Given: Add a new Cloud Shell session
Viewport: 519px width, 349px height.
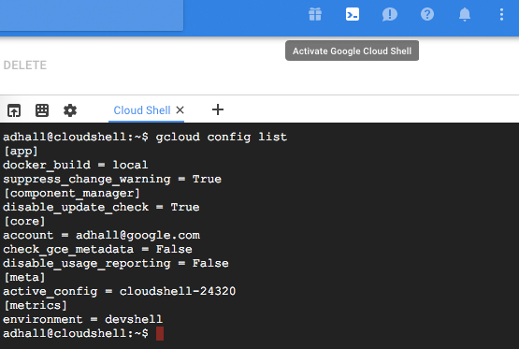Looking at the screenshot, I should tap(218, 109).
